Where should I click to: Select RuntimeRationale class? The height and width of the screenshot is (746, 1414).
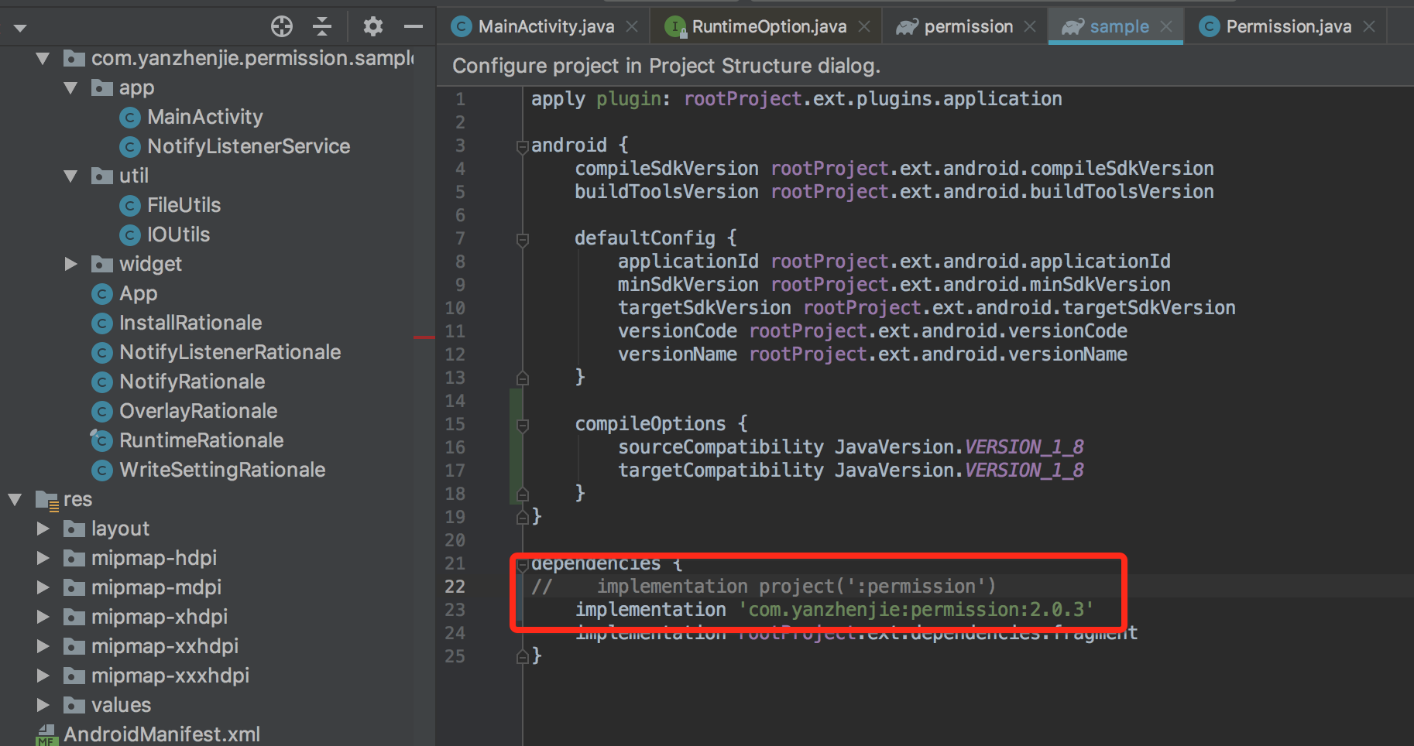(x=201, y=440)
